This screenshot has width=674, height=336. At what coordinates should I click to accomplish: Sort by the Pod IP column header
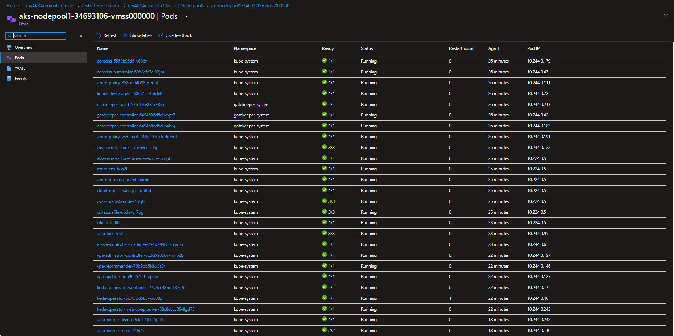[533, 48]
